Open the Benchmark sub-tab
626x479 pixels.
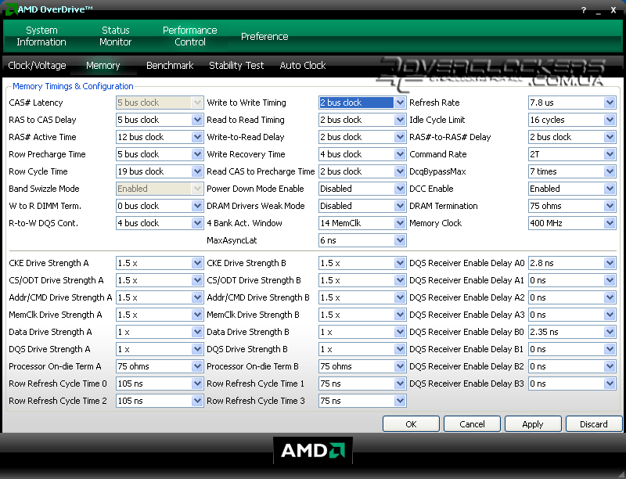(x=170, y=66)
